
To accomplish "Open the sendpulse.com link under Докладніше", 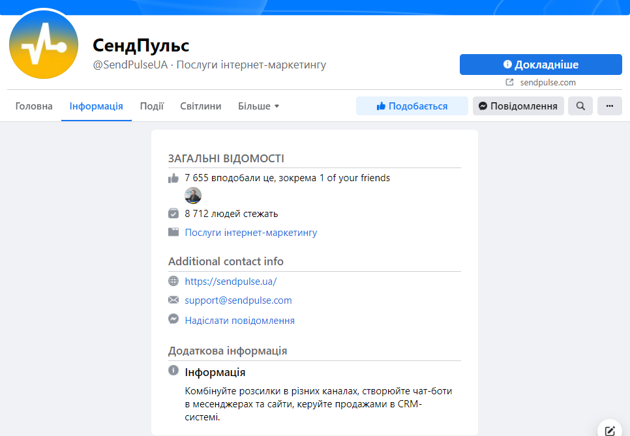I will [548, 82].
